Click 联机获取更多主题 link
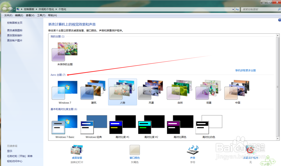The image size is (281, 166). (x=246, y=70)
